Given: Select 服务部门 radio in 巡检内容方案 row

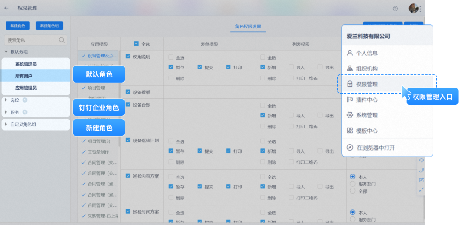Looking at the screenshot, I should click(x=352, y=184).
